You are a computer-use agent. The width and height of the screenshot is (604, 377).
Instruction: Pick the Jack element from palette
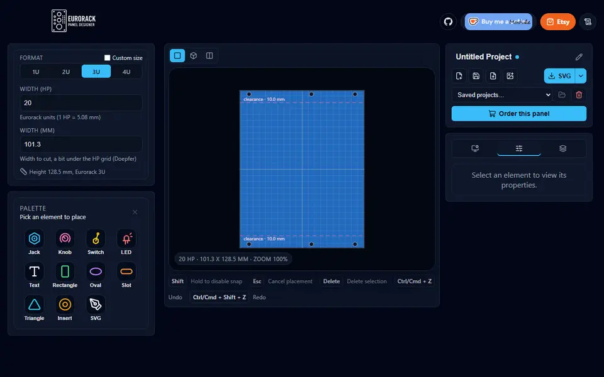pyautogui.click(x=34, y=243)
